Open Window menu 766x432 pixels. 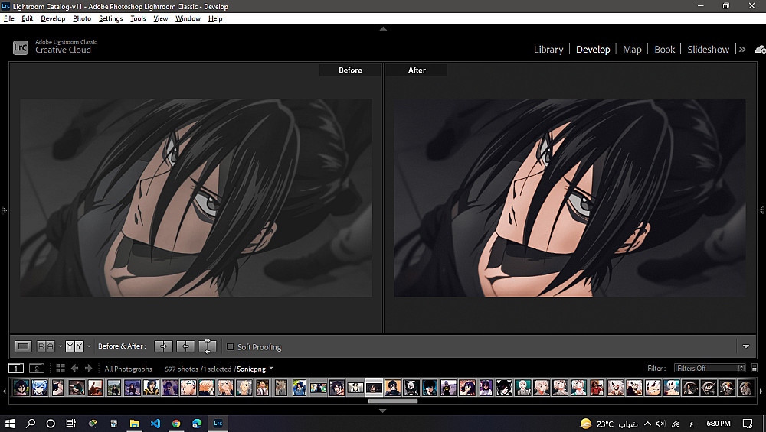(188, 18)
